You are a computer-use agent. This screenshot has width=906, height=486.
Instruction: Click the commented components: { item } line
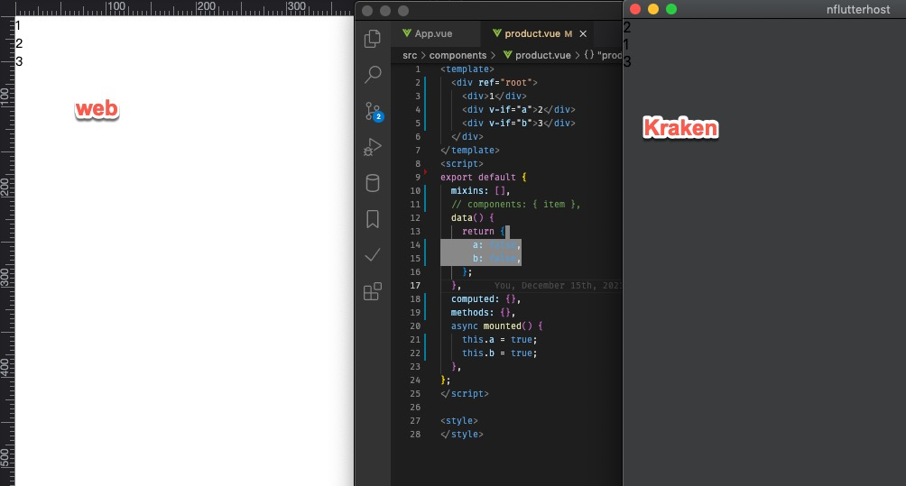click(x=515, y=205)
